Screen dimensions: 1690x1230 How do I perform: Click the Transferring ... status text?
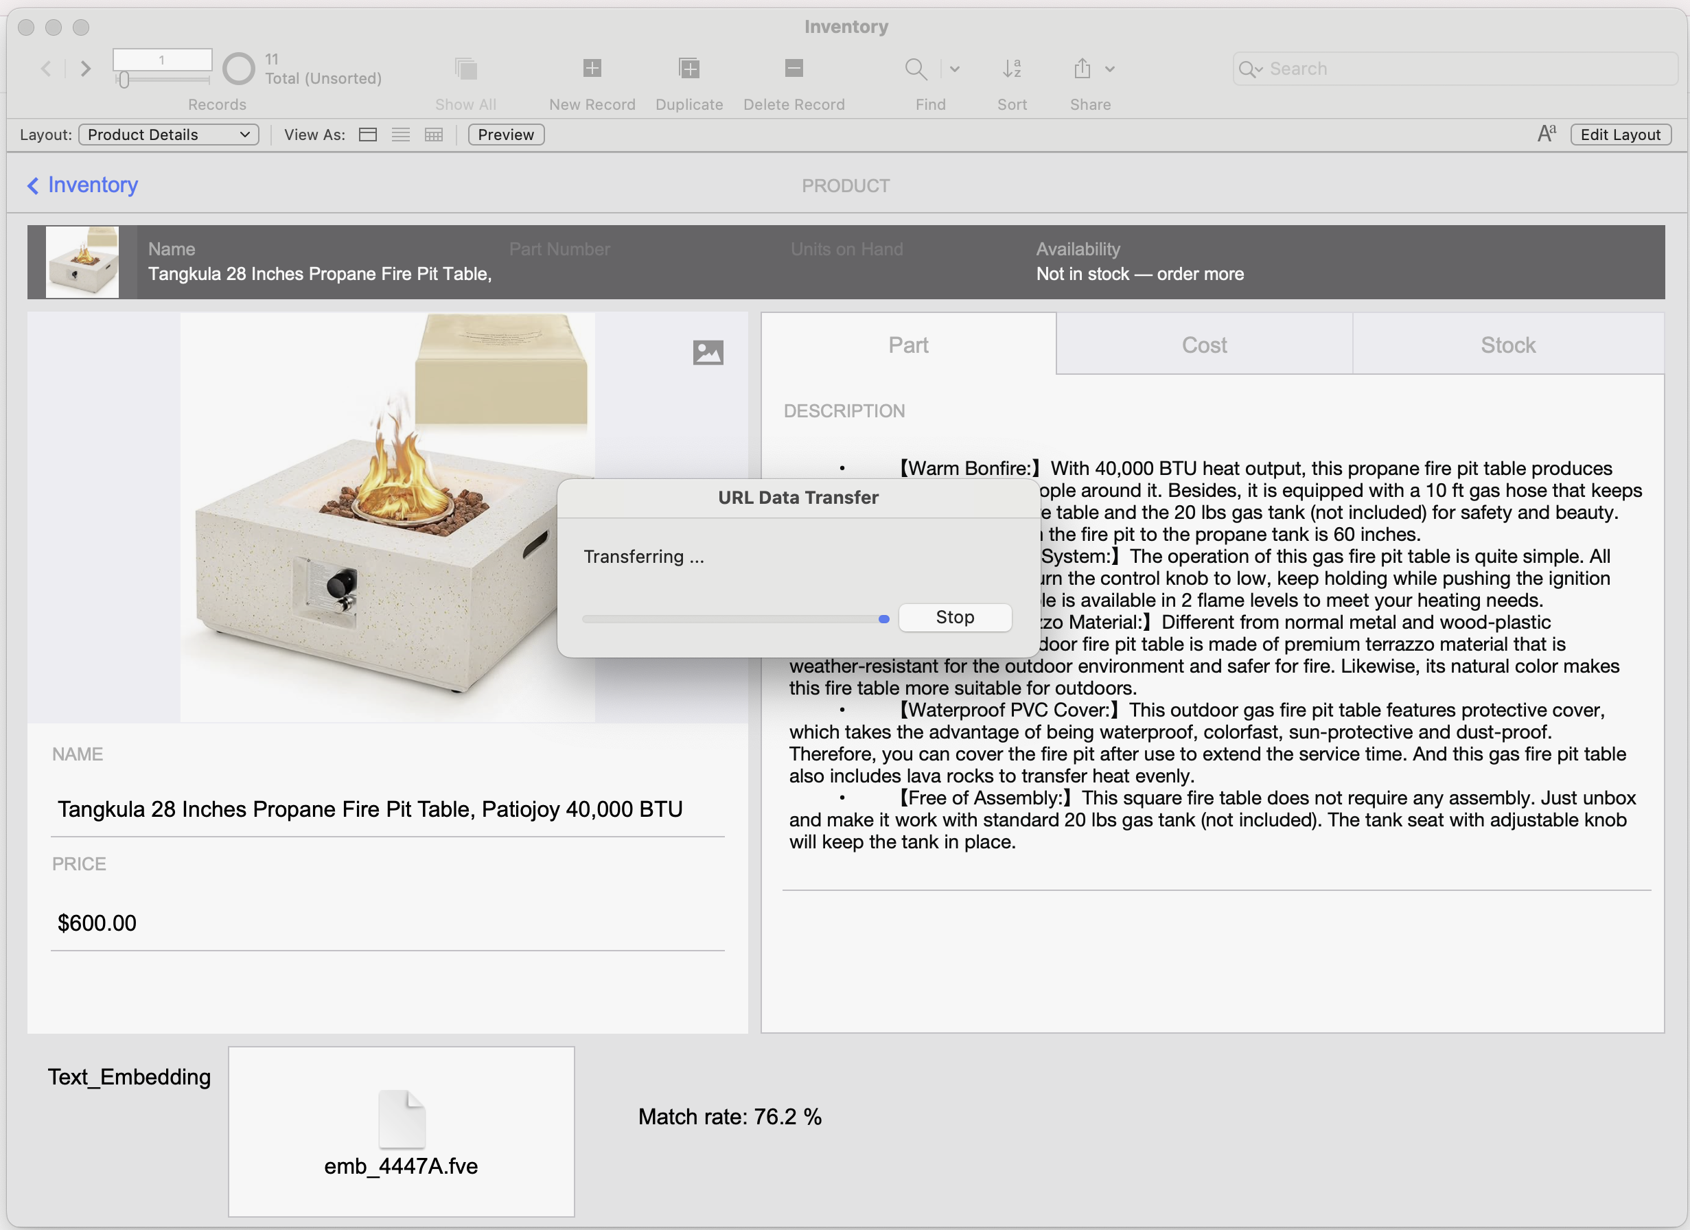pos(644,557)
